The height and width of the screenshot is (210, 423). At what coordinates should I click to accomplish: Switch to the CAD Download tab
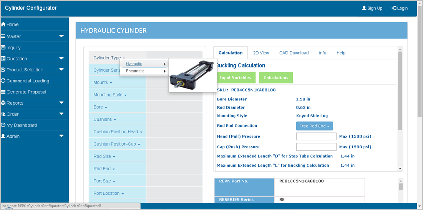pos(294,53)
